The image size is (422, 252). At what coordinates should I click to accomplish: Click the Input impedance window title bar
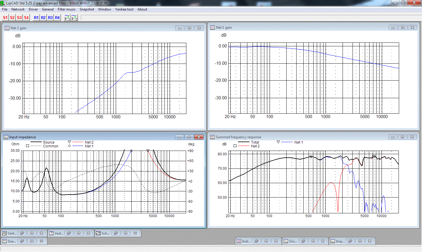[88, 137]
